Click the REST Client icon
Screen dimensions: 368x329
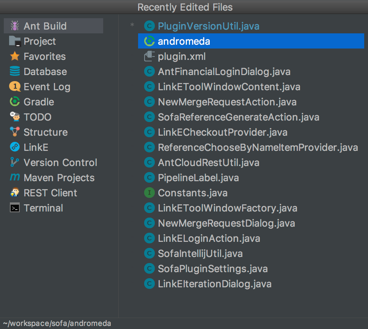point(15,193)
